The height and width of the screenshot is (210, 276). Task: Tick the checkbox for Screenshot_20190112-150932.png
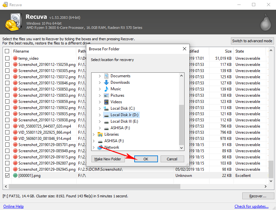pyautogui.click(x=7, y=108)
